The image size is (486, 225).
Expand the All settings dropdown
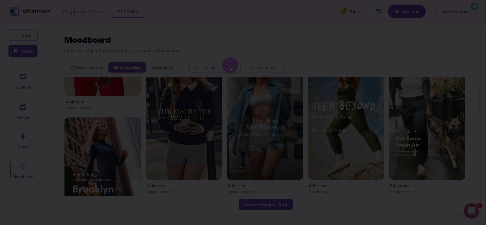point(215,68)
